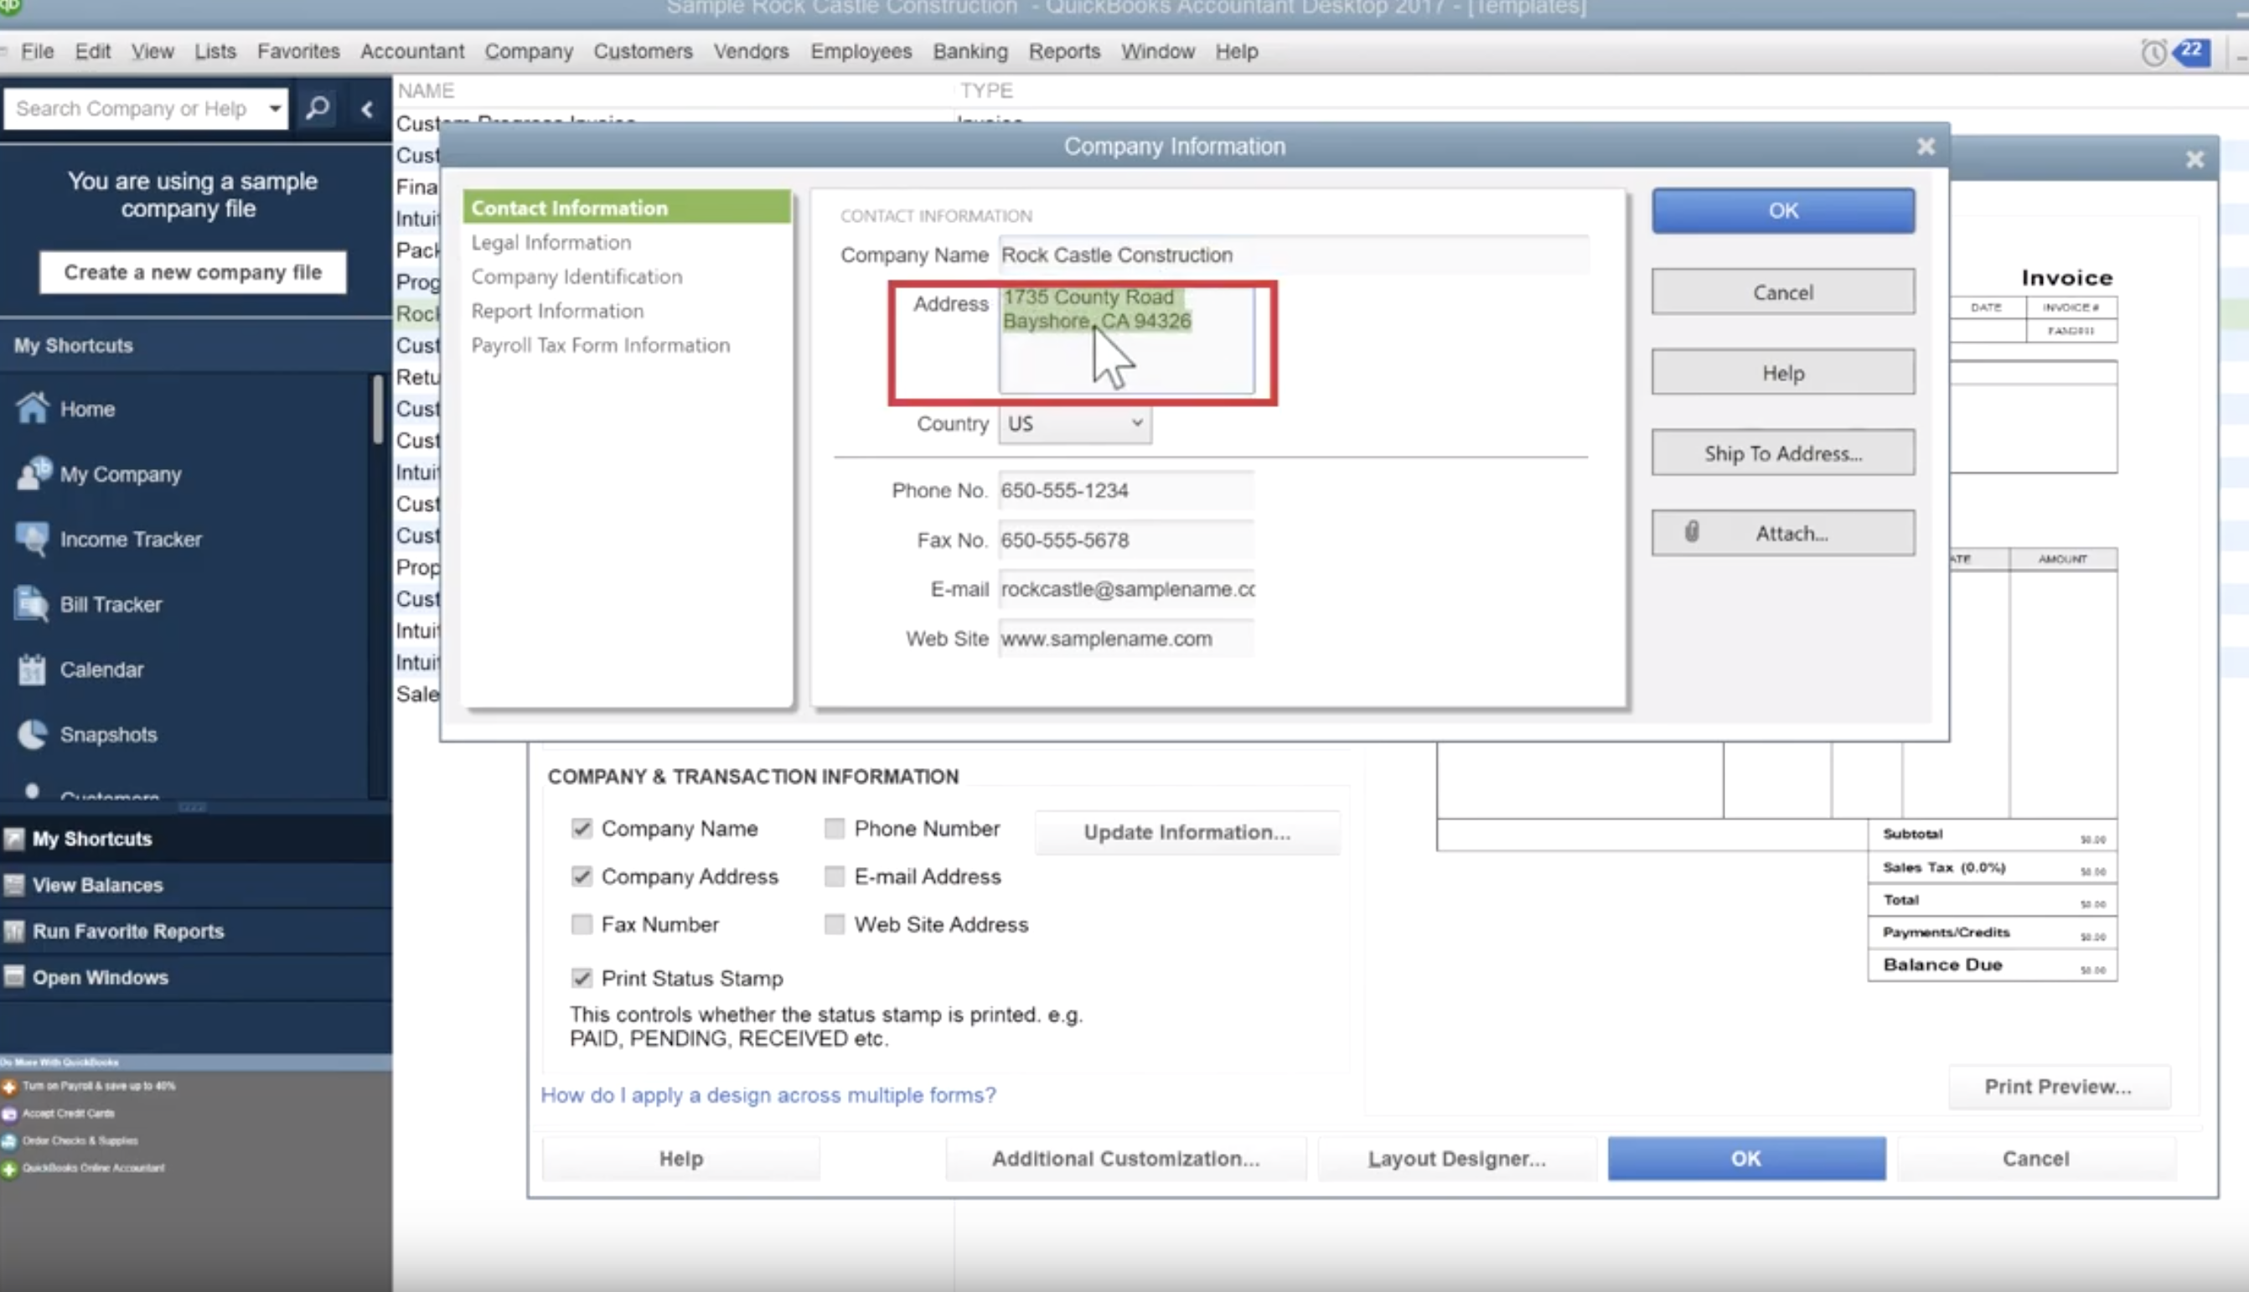The width and height of the screenshot is (2249, 1292).
Task: Enable the E-mail Address checkbox
Action: [x=834, y=876]
